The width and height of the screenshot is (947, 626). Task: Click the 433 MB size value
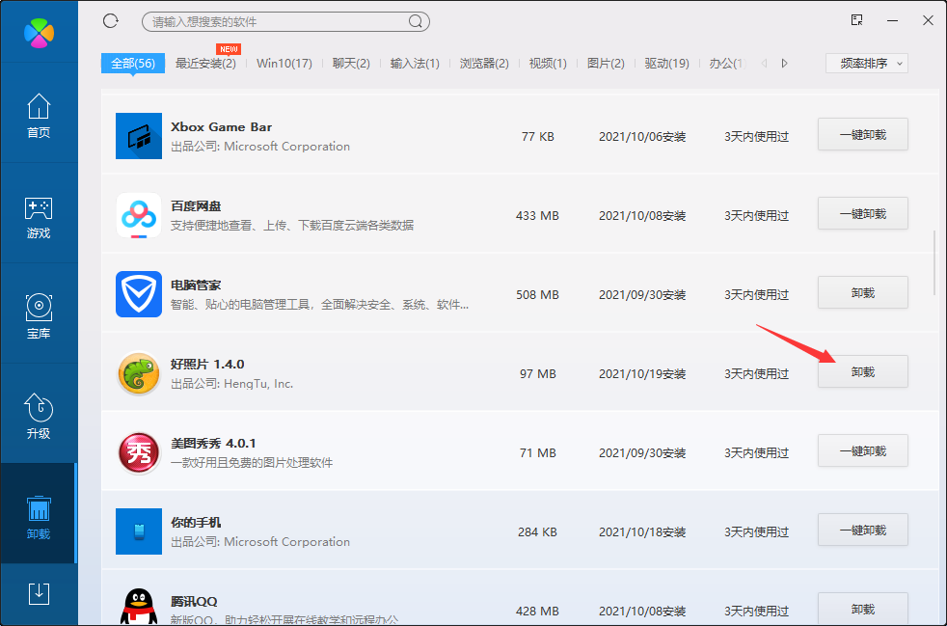(x=537, y=216)
